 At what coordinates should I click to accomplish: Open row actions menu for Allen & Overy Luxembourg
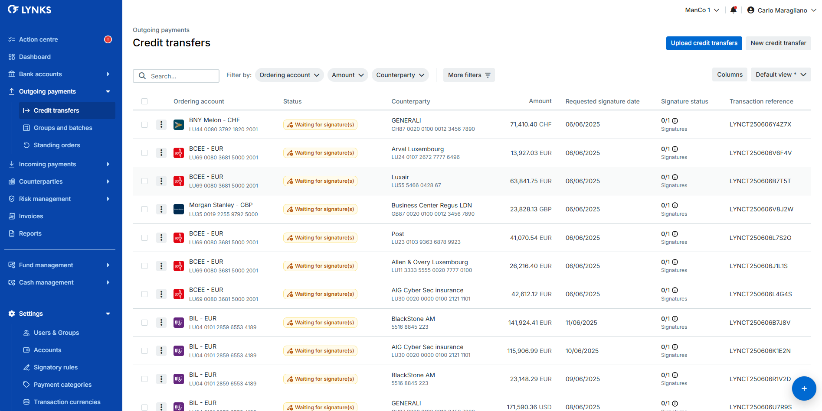coord(161,266)
